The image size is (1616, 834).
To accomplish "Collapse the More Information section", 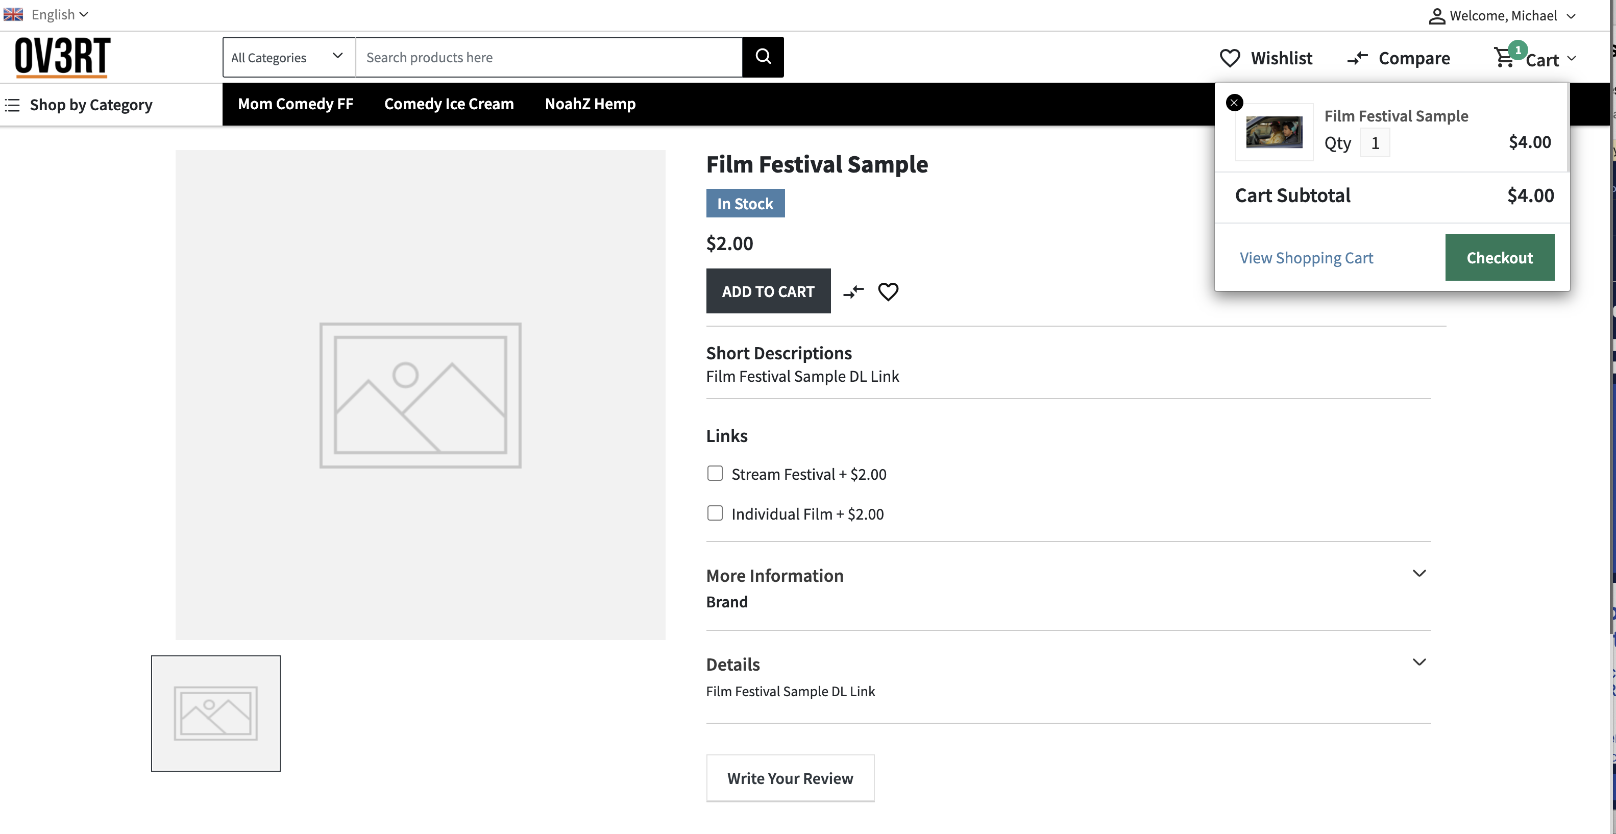I will (x=1419, y=573).
